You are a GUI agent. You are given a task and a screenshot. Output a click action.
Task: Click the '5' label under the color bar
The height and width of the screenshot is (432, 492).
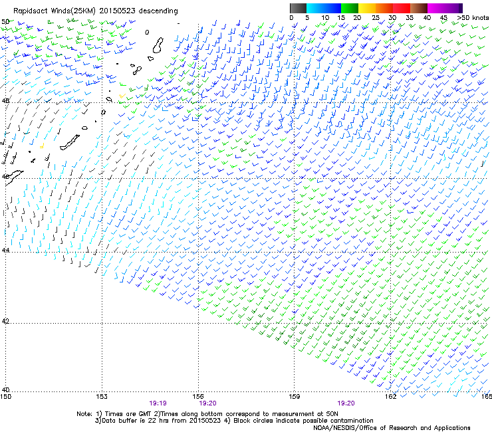pyautogui.click(x=307, y=18)
